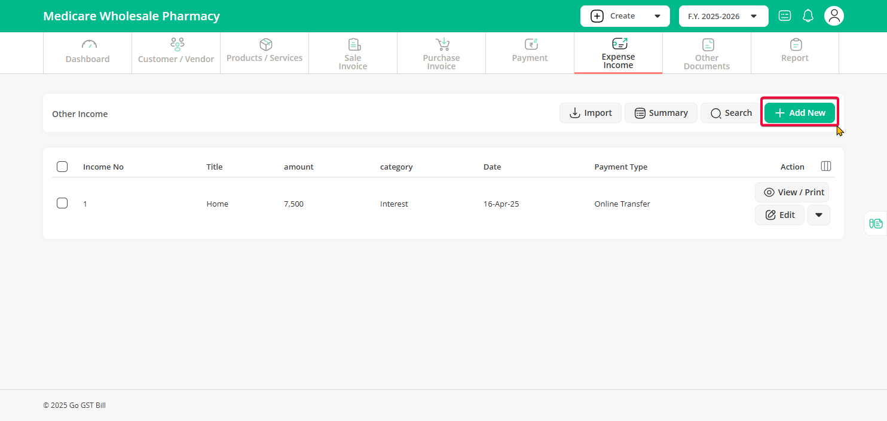Image resolution: width=887 pixels, height=421 pixels.
Task: Open the keyboard shortcuts icon in header
Action: click(785, 16)
